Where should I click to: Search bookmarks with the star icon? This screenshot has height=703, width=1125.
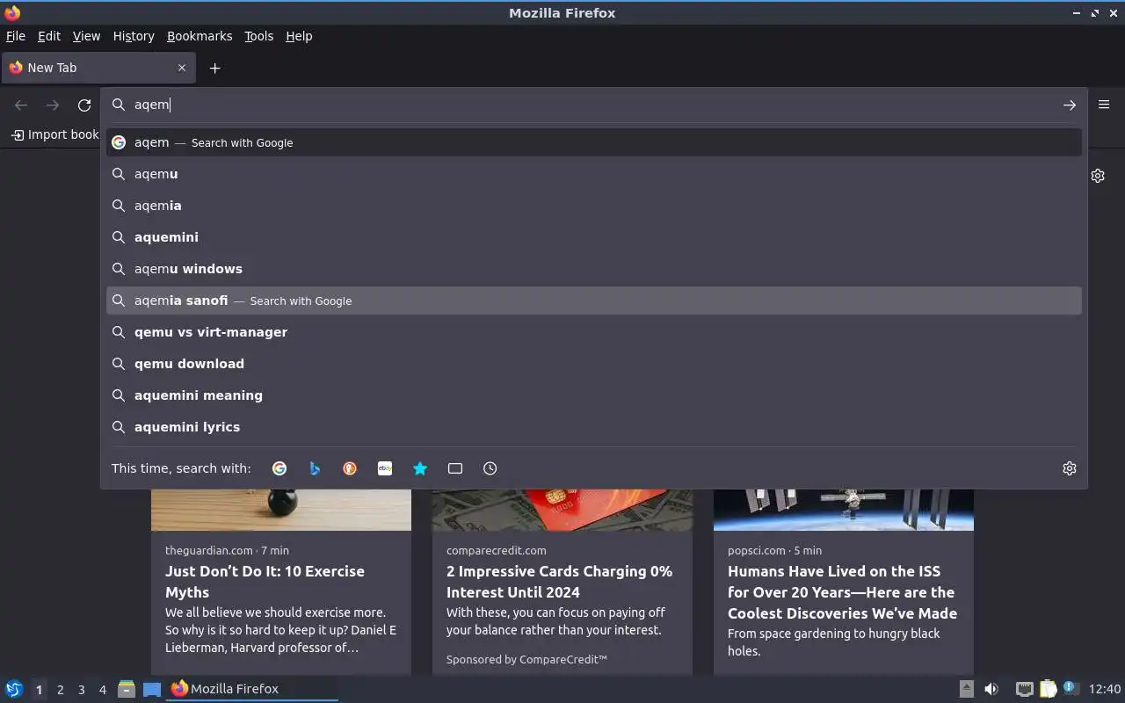pos(420,468)
